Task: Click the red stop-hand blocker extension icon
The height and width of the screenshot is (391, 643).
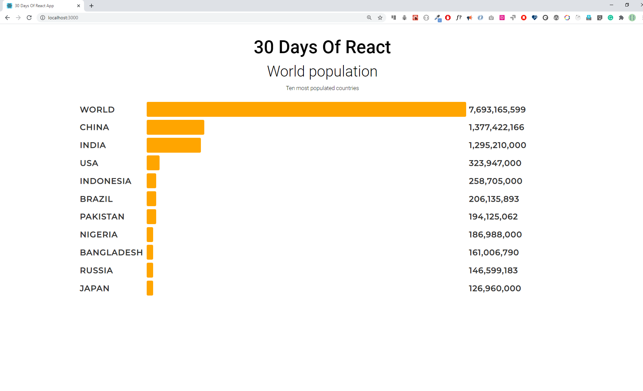Action: tap(448, 18)
